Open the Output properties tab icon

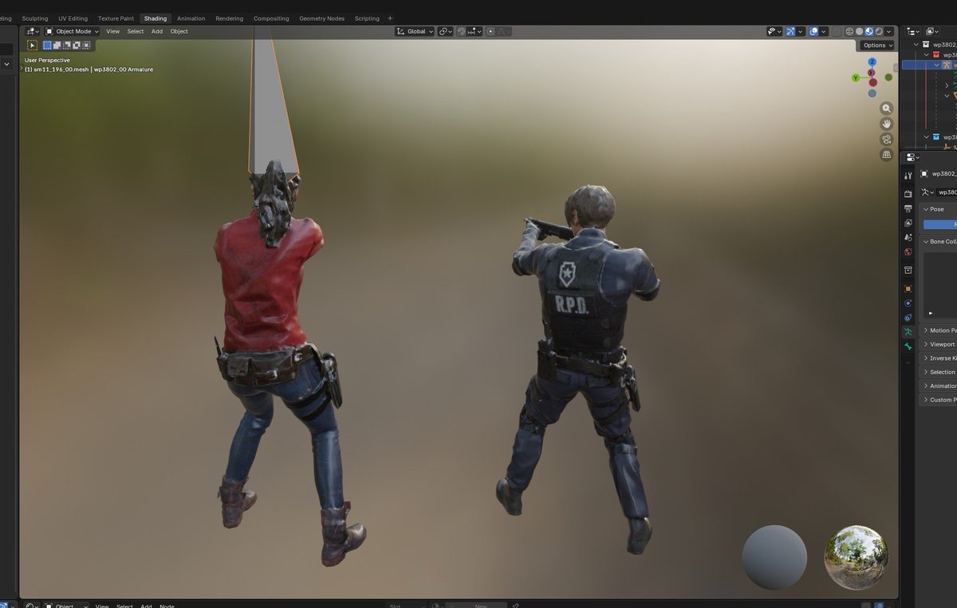(908, 208)
